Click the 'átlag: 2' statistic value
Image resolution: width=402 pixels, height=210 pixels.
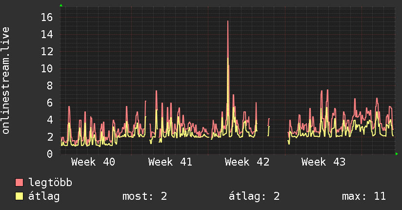(254, 196)
